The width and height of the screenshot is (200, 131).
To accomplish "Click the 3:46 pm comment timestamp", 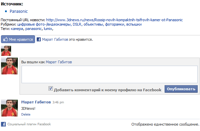I will (58, 102).
